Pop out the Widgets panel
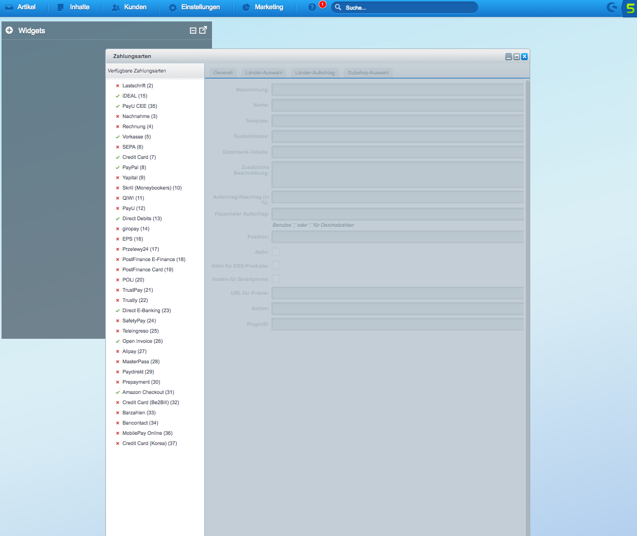 pos(203,30)
